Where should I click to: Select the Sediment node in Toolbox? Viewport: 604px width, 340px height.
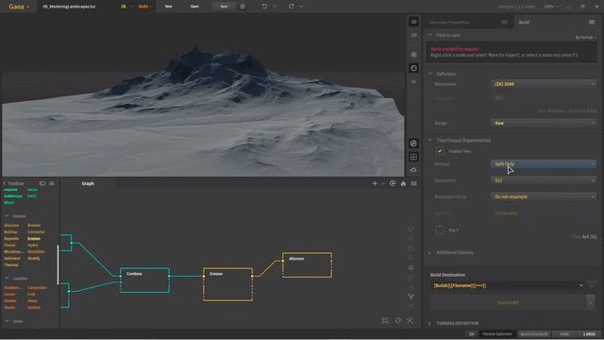[12, 258]
